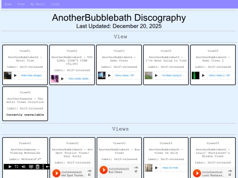Open the TOO LONG; DIDN'... link
The height and width of the screenshot is (178, 238).
[x=79, y=79]
